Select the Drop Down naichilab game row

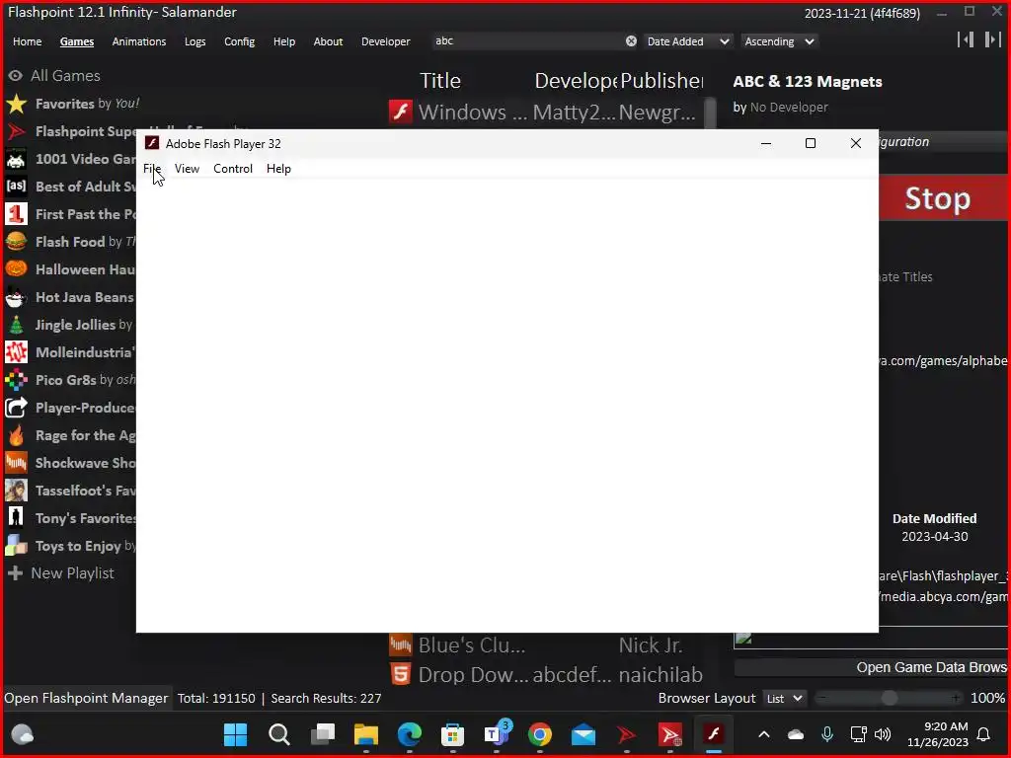point(545,674)
